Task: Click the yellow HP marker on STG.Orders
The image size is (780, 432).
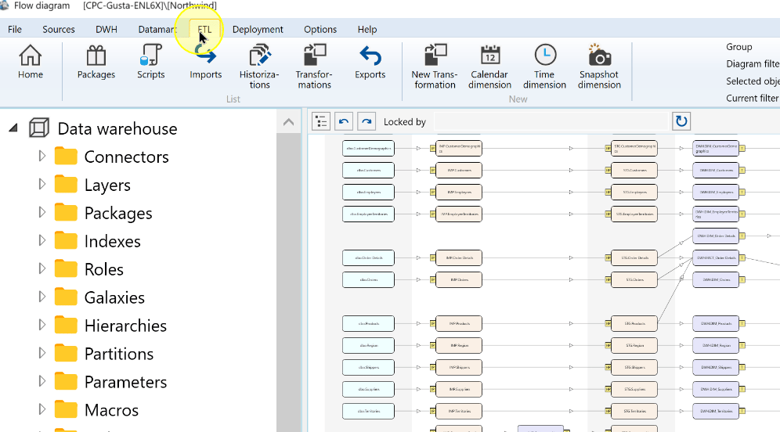Action: coord(608,280)
